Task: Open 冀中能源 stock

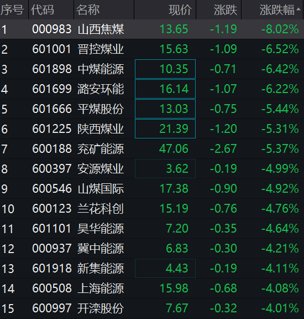Action: tap(101, 249)
